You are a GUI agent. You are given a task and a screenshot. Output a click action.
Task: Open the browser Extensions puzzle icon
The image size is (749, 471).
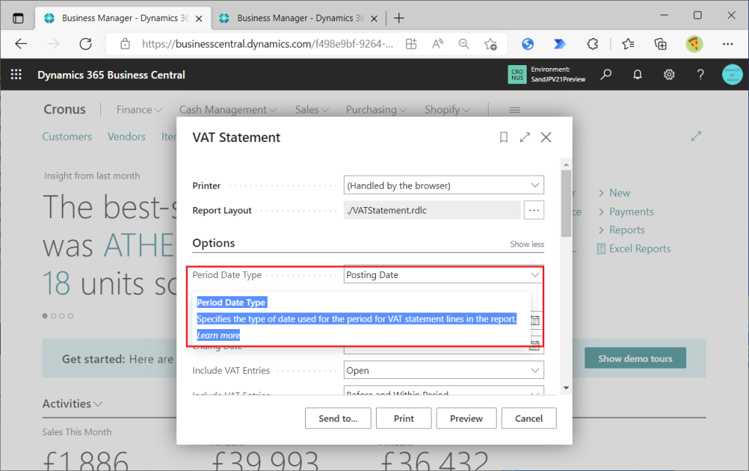[592, 44]
